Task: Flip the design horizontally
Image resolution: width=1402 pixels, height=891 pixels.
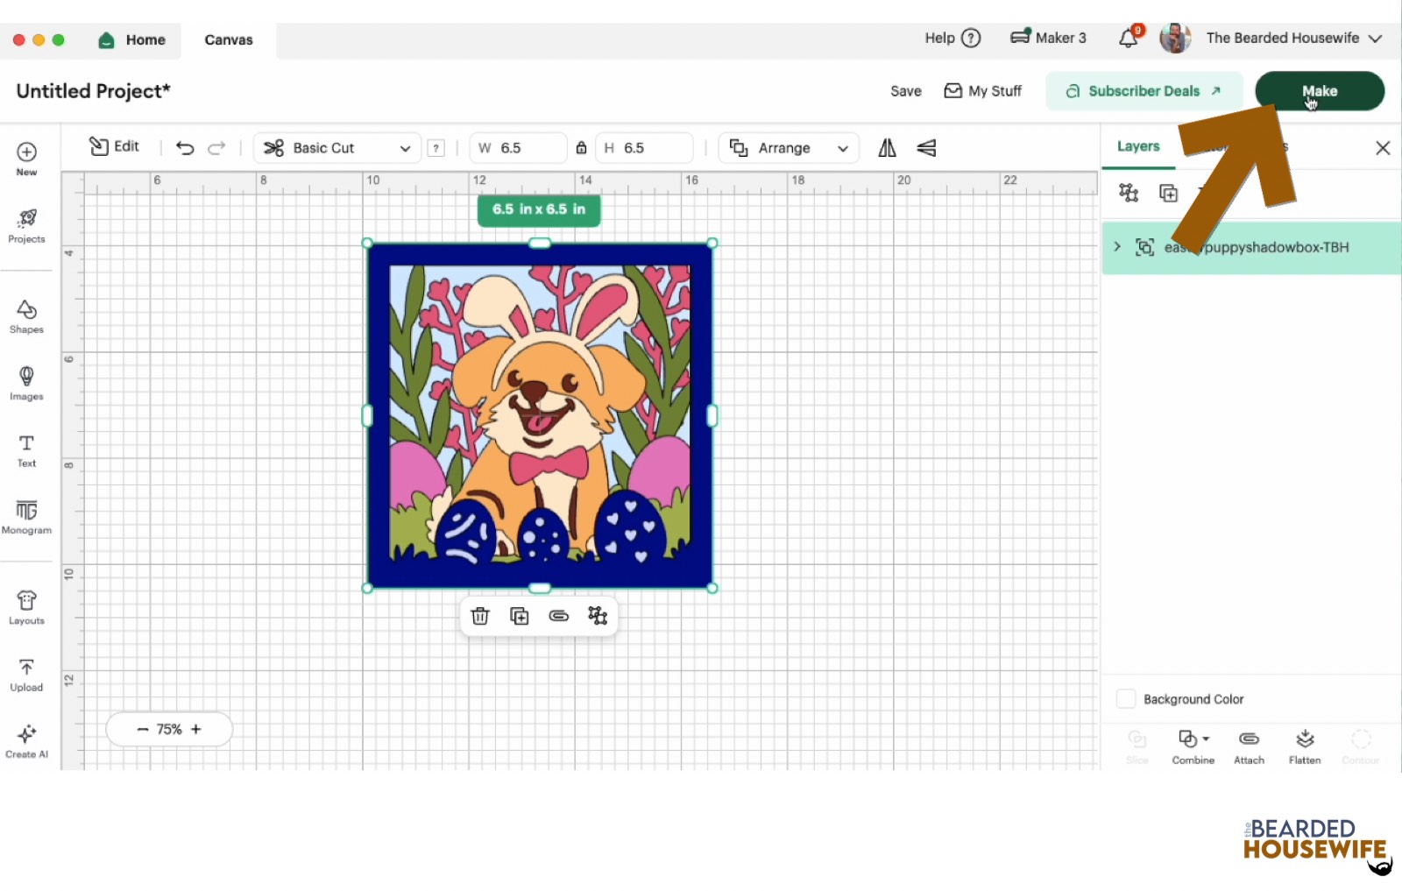Action: coord(887,148)
